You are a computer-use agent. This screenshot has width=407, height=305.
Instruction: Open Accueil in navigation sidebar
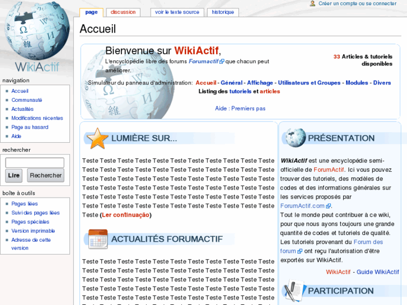pyautogui.click(x=20, y=91)
